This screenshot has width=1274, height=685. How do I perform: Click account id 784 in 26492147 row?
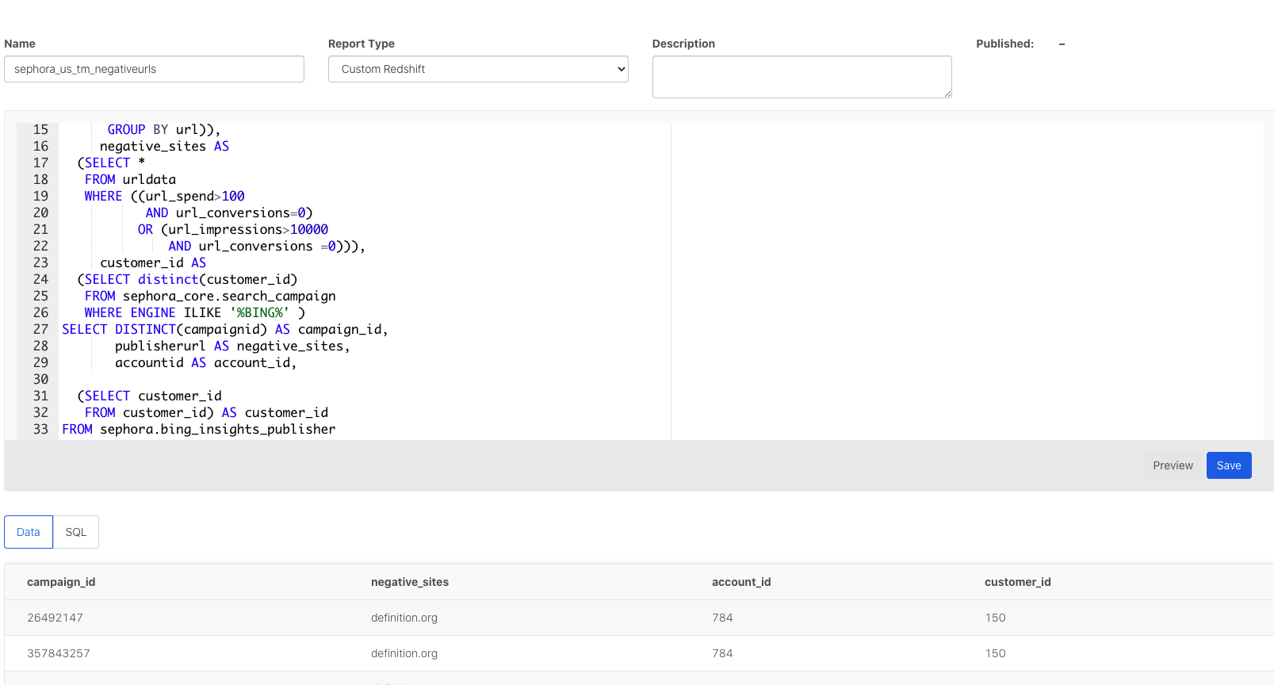point(722,618)
